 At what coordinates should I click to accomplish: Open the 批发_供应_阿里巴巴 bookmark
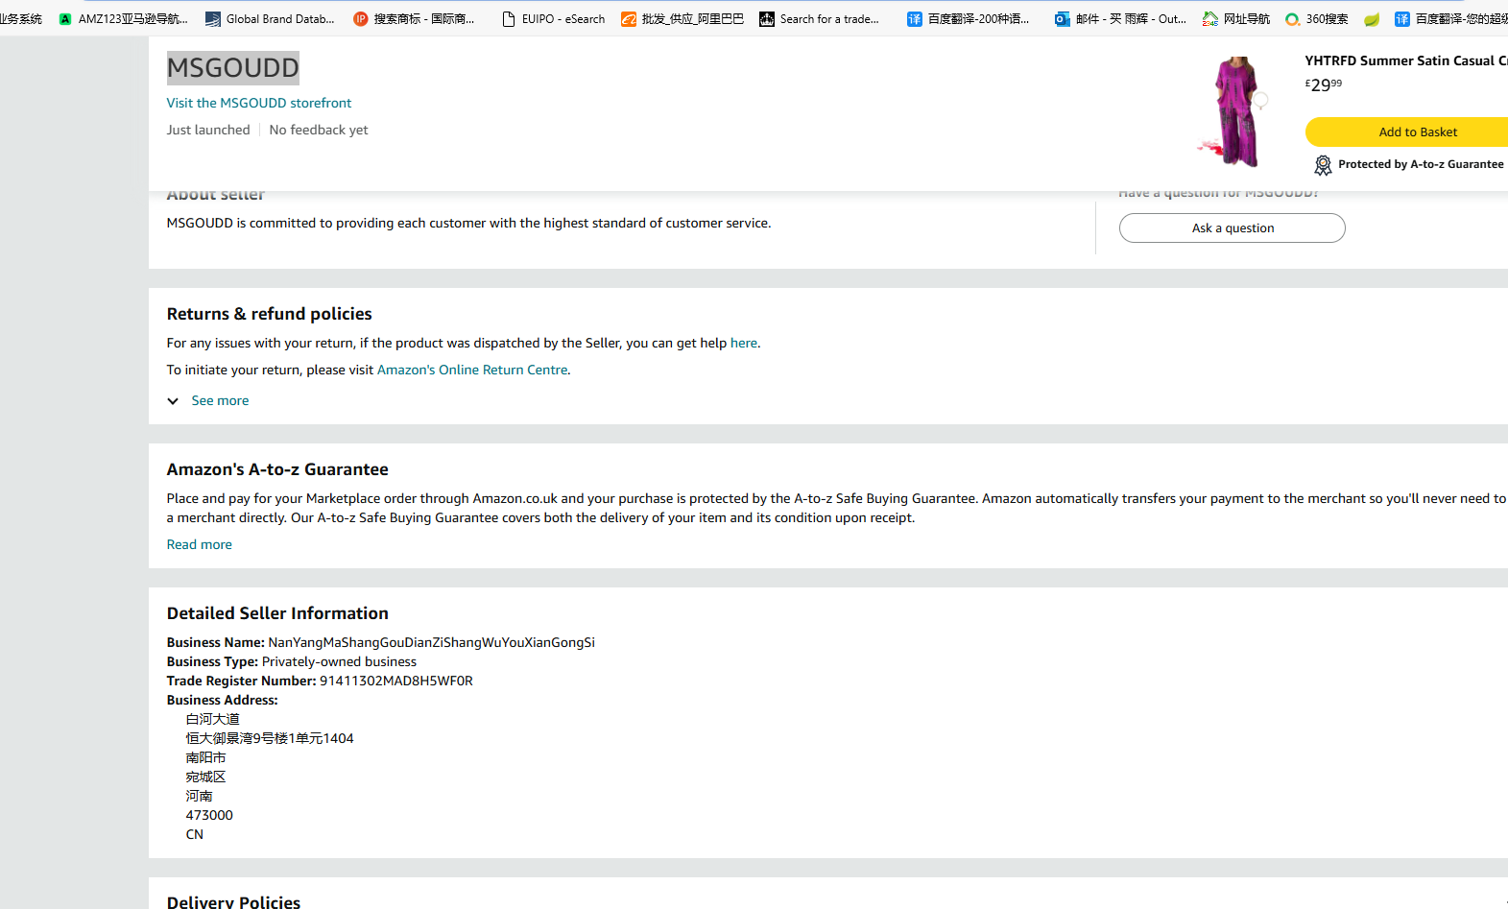coord(682,18)
